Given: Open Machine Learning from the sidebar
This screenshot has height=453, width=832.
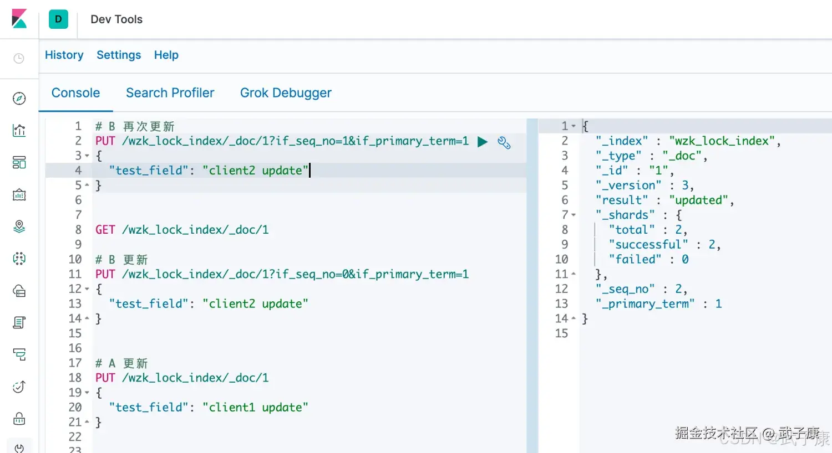Looking at the screenshot, I should pos(18,258).
